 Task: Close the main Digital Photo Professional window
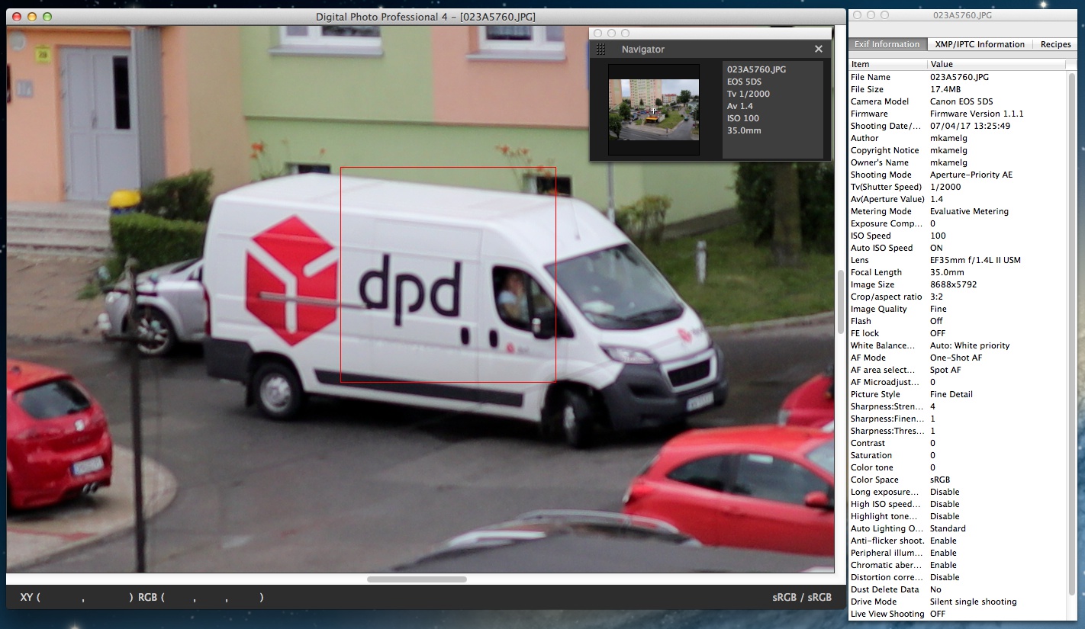pos(16,17)
